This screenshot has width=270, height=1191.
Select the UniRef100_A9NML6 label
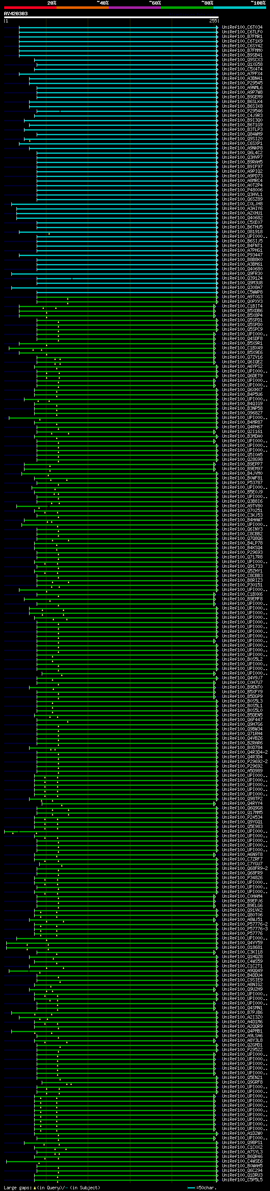[x=242, y=88]
